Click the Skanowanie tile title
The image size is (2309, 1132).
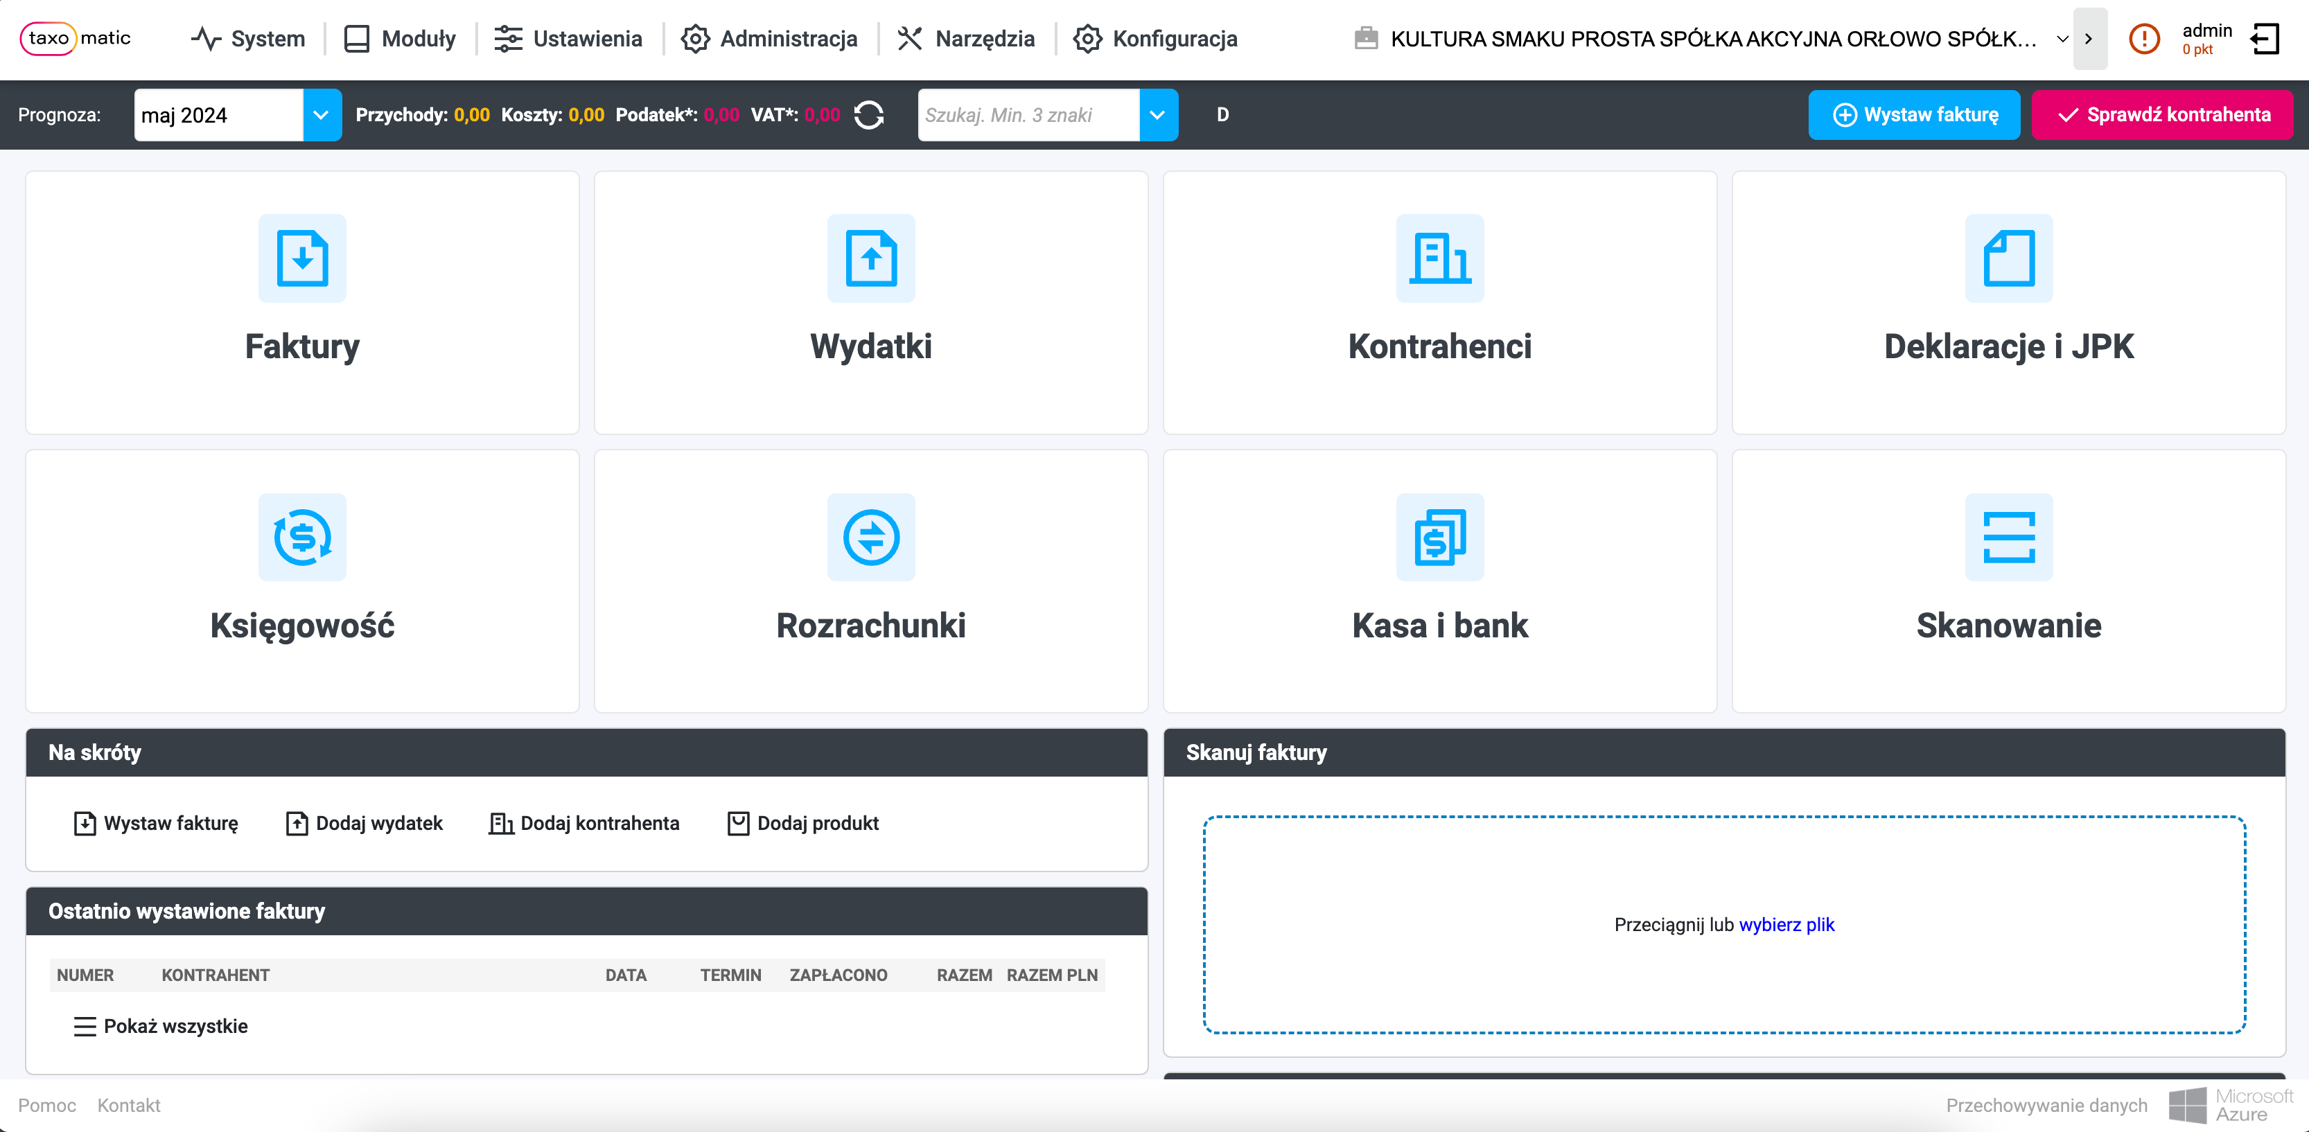(x=2008, y=626)
